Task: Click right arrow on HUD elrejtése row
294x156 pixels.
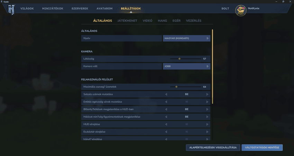Action: [207, 125]
